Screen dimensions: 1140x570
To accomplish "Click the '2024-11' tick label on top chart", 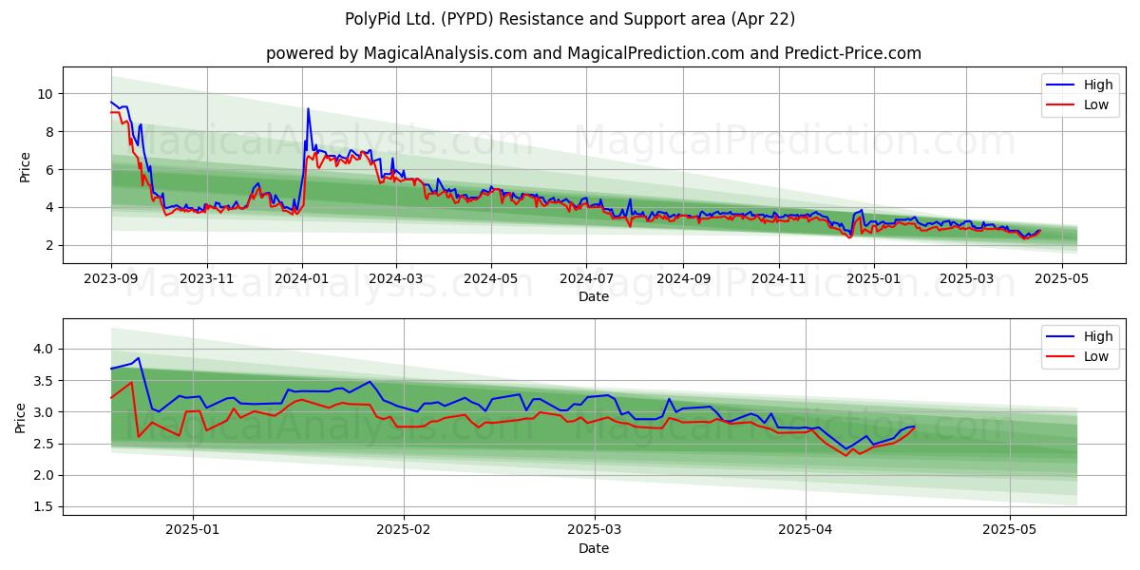I will point(778,278).
